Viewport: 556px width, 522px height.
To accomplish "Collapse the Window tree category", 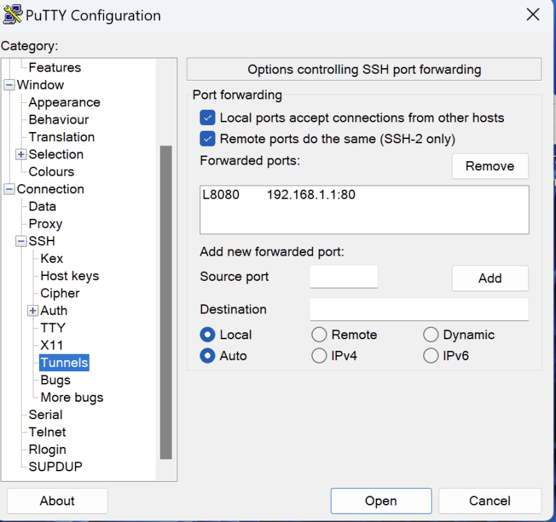I will (x=9, y=85).
